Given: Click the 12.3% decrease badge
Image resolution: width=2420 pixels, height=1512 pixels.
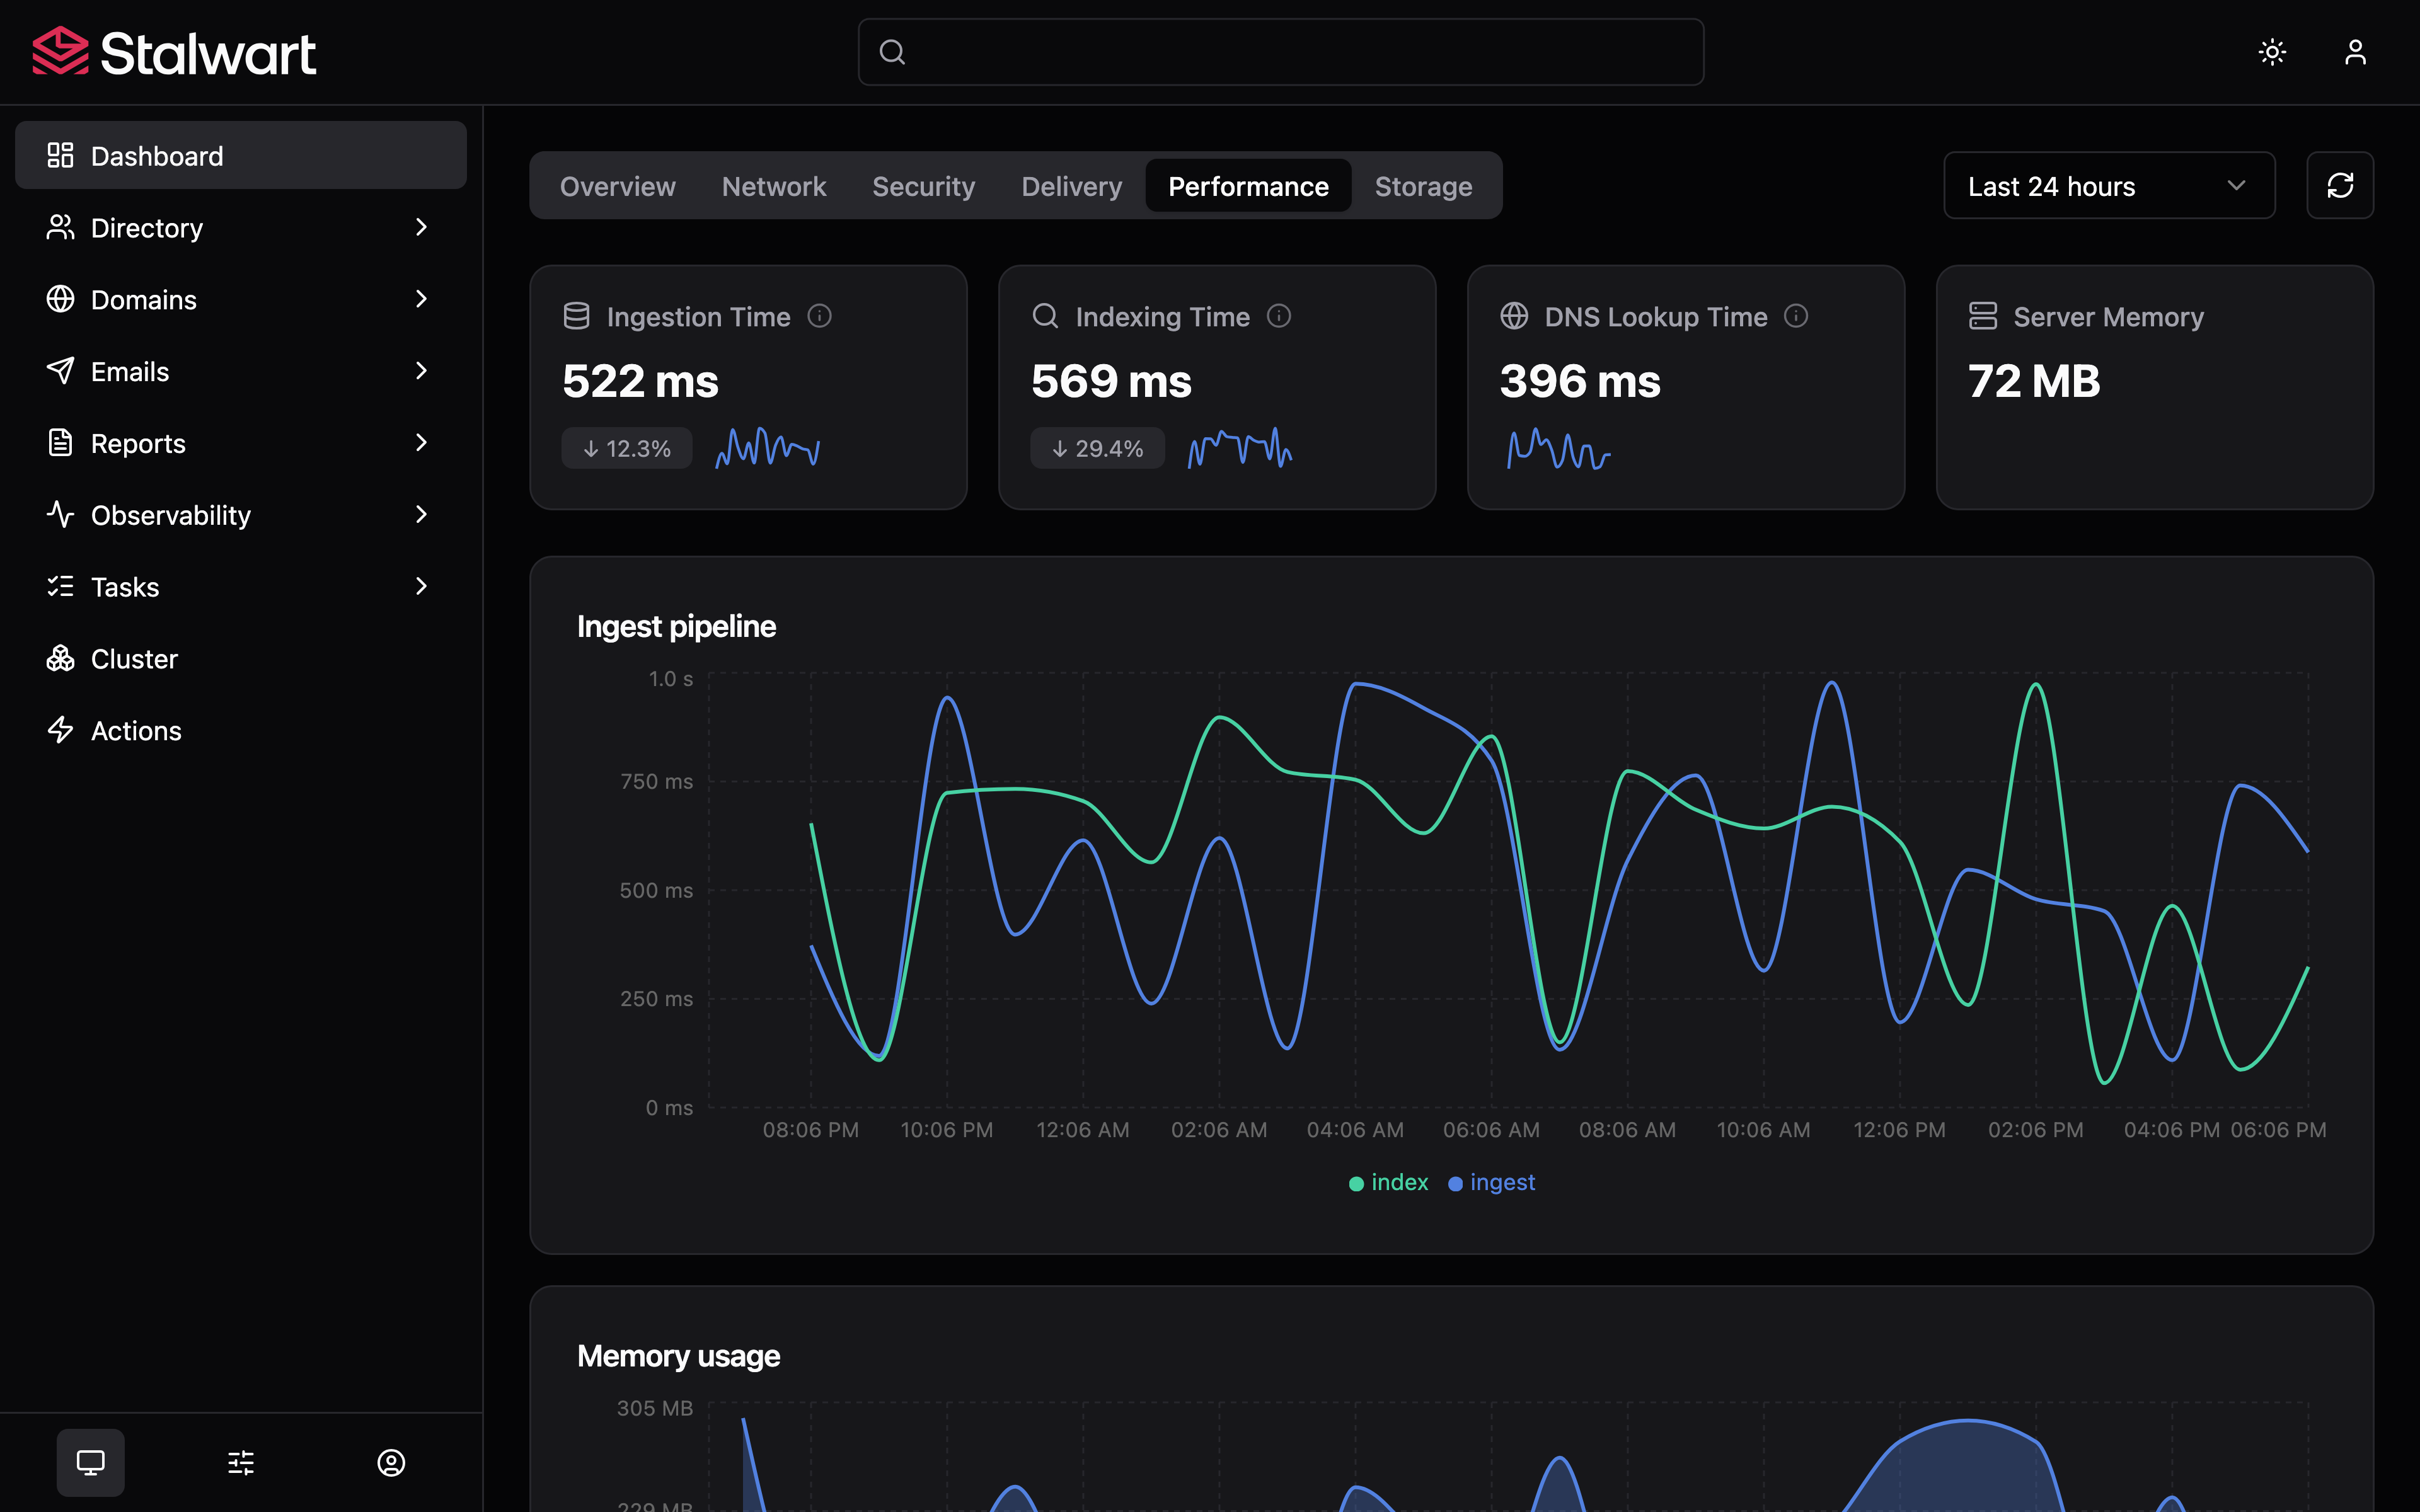Looking at the screenshot, I should (627, 448).
